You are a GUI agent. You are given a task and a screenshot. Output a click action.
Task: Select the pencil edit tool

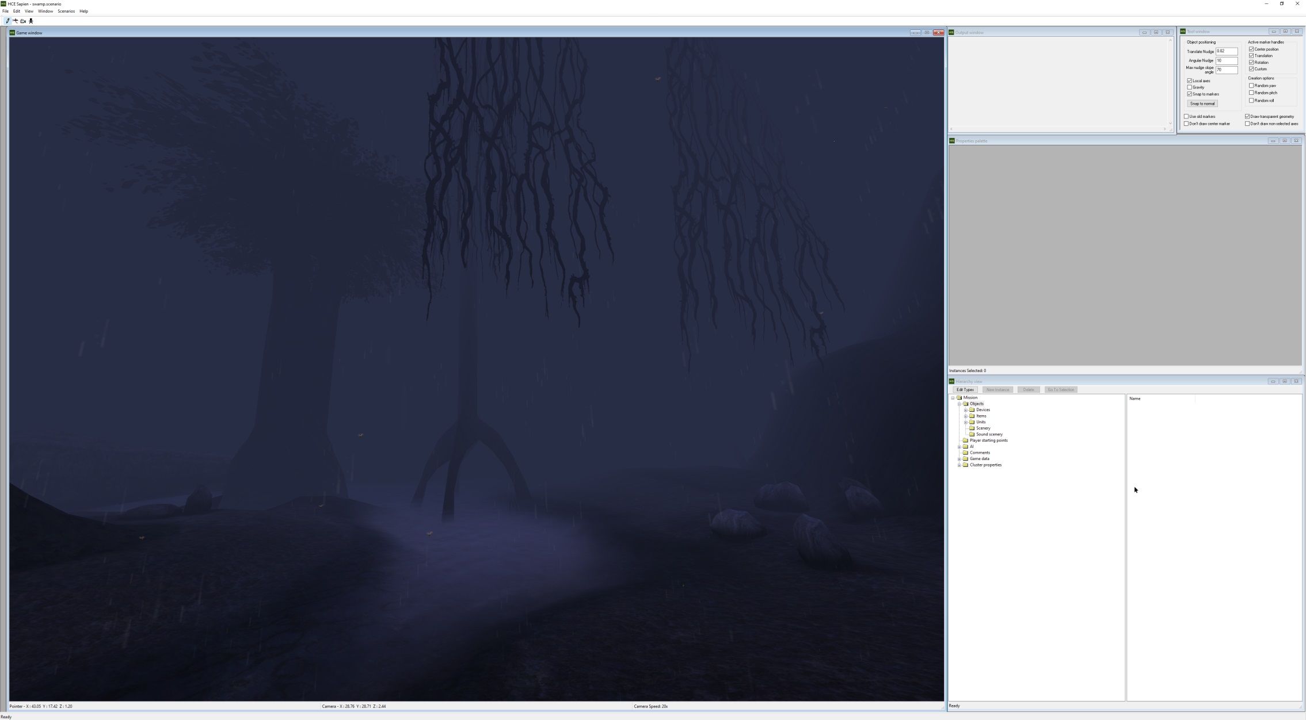click(x=7, y=21)
